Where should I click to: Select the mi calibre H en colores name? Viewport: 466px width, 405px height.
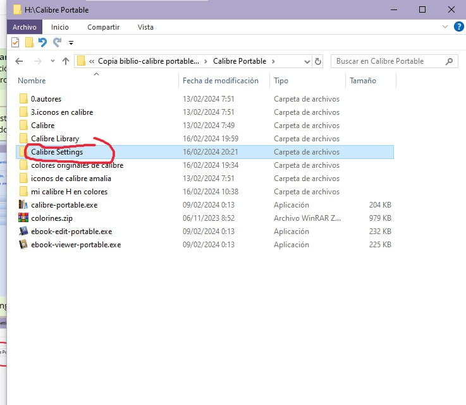70,192
